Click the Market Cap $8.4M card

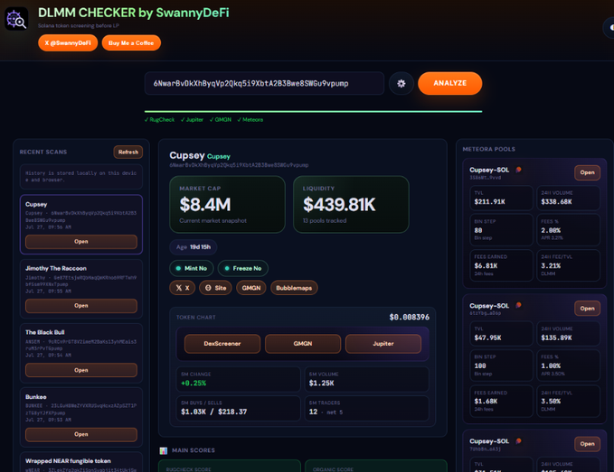pos(228,204)
